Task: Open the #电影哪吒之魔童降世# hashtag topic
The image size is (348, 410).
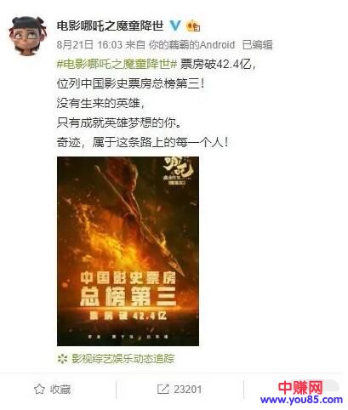Action: [x=117, y=65]
